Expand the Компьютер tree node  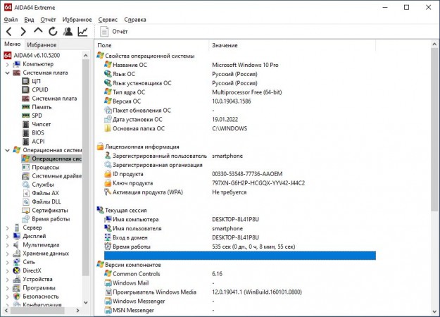click(7, 64)
